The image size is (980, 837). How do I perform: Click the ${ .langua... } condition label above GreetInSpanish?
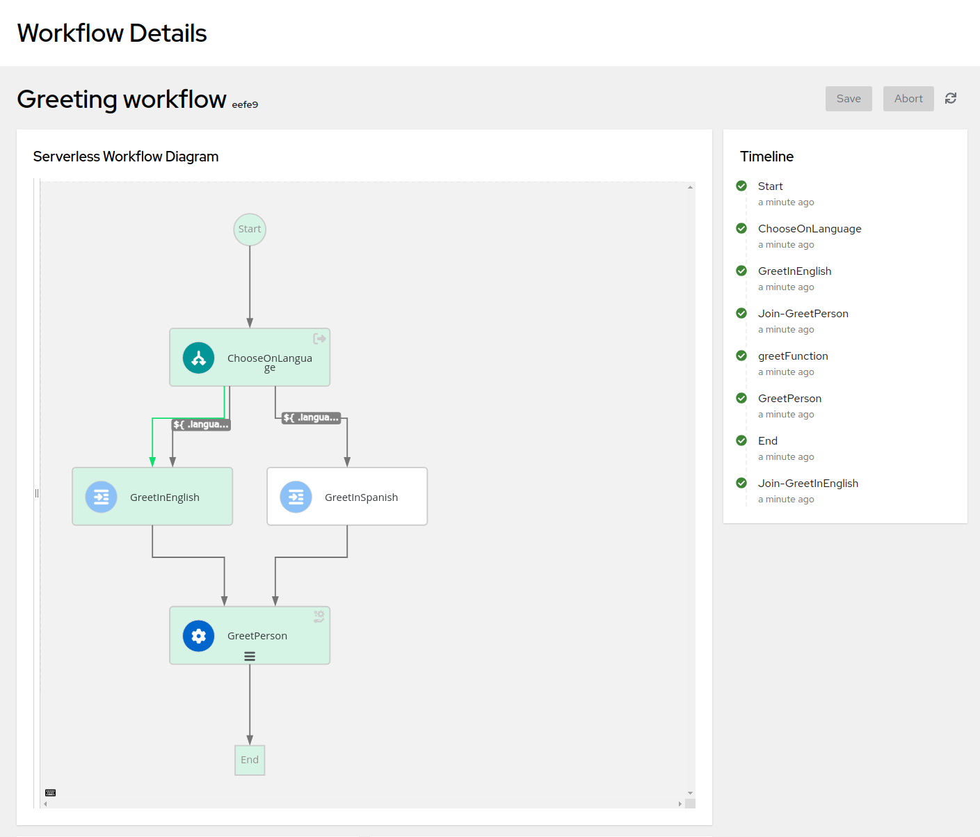tap(311, 417)
